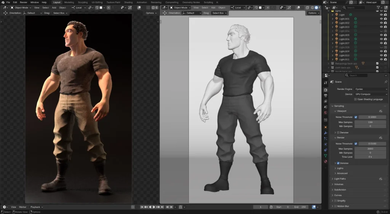Screen dimensions: 390x214
Task: Enable the Open Shading Language checkbox
Action: click(x=355, y=99)
